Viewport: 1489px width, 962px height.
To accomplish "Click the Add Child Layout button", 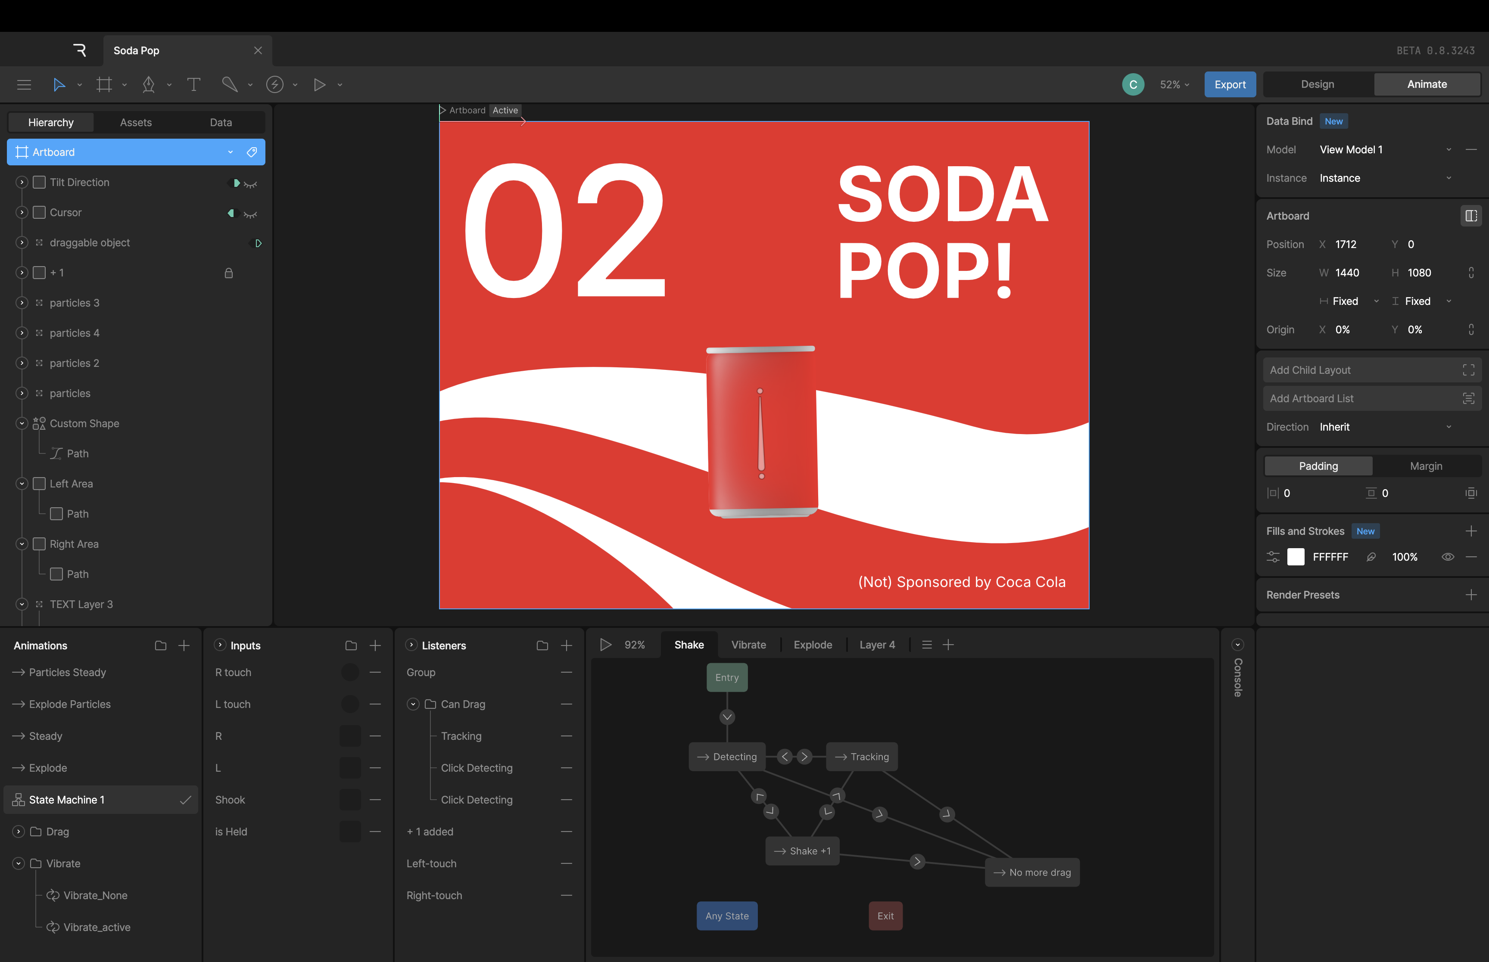I will [1371, 370].
